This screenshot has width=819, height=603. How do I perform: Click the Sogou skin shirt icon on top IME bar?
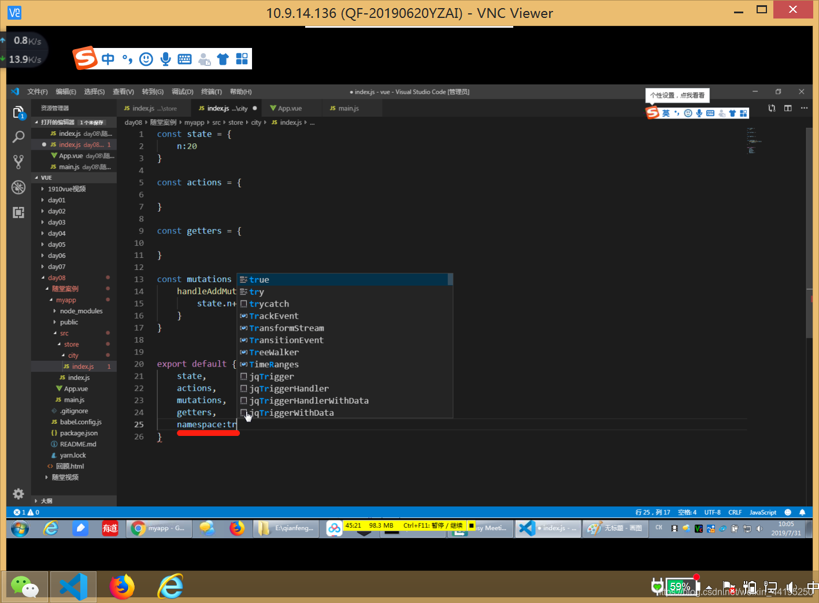(223, 58)
